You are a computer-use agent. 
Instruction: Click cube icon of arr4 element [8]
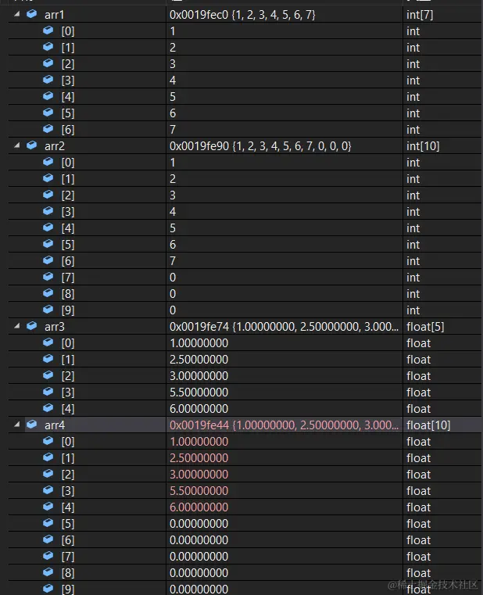48,572
